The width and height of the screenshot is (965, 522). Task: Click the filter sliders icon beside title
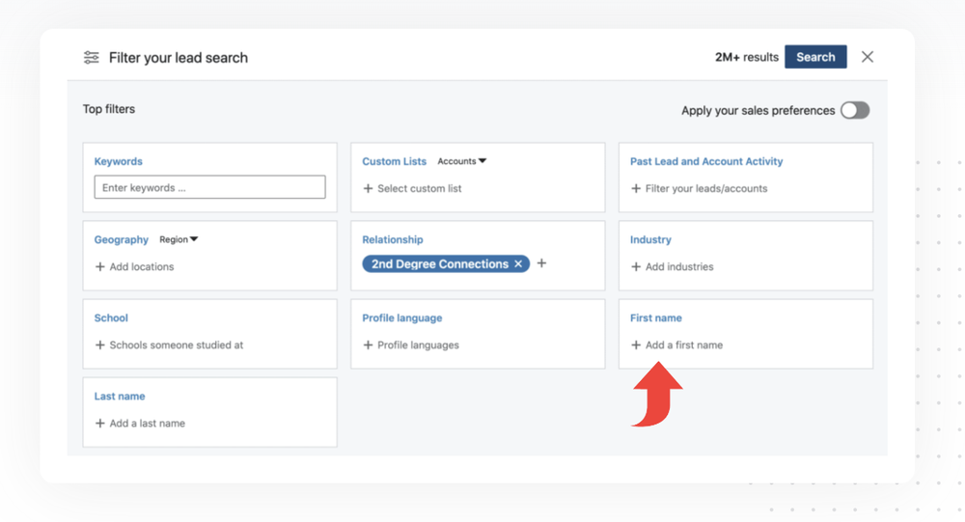tap(92, 58)
